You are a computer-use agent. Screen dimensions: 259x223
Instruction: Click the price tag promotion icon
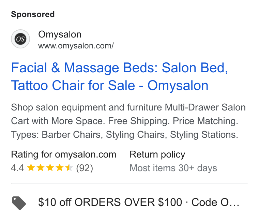tap(19, 203)
